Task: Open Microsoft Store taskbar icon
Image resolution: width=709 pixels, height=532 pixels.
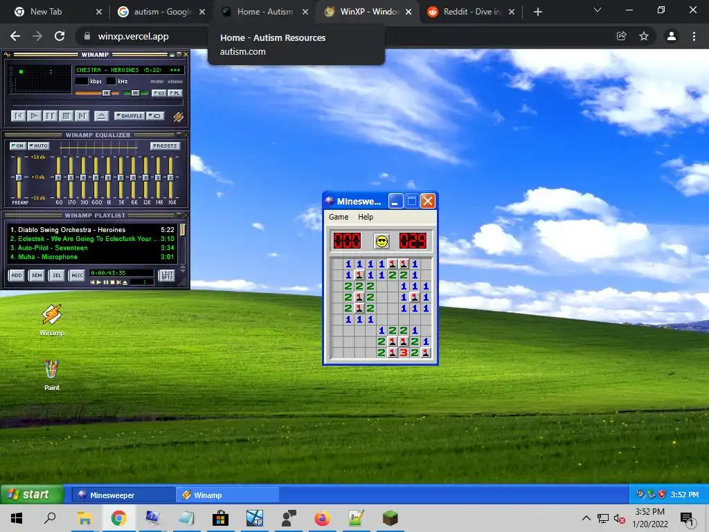Action: point(220,518)
